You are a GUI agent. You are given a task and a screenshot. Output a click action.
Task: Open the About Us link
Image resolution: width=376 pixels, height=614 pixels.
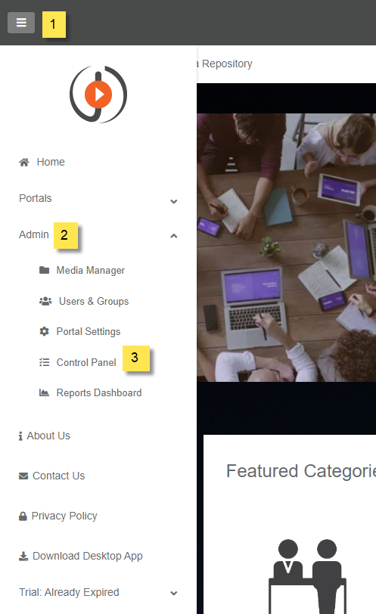(x=48, y=436)
